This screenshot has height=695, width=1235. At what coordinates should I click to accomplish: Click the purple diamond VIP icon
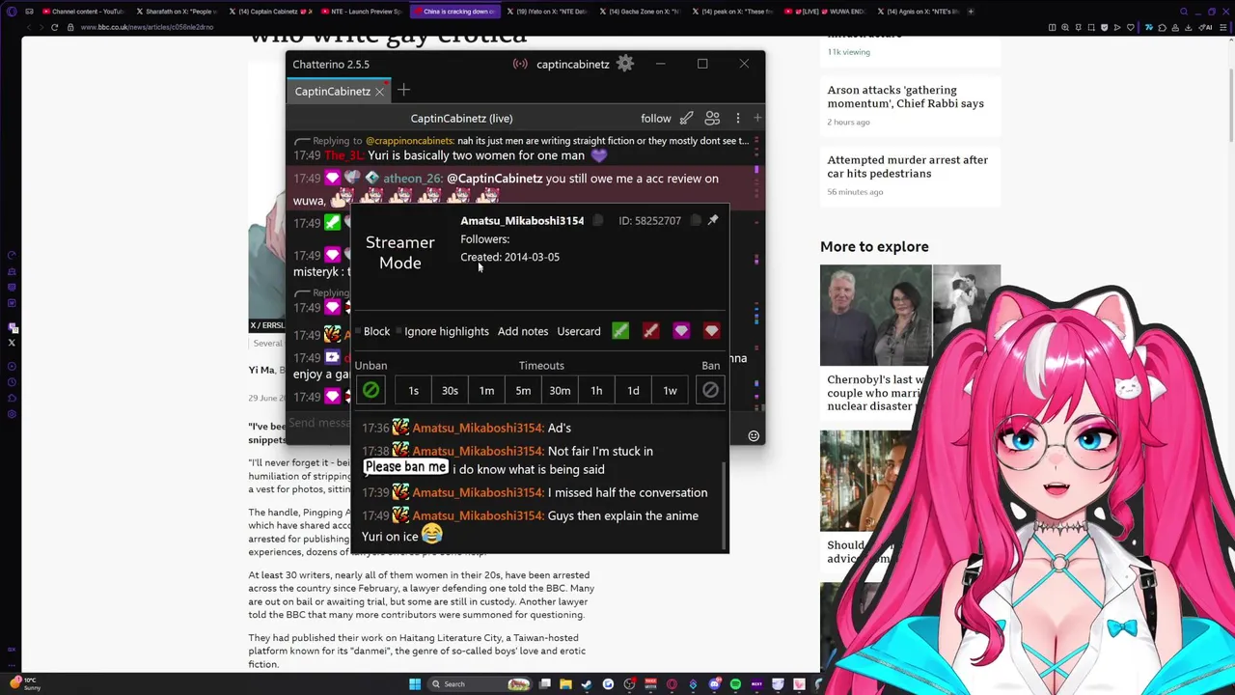coord(681,331)
